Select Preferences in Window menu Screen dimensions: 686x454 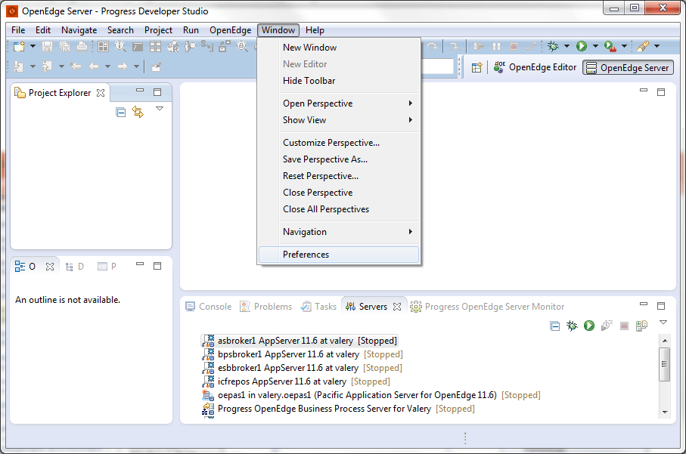(339, 255)
